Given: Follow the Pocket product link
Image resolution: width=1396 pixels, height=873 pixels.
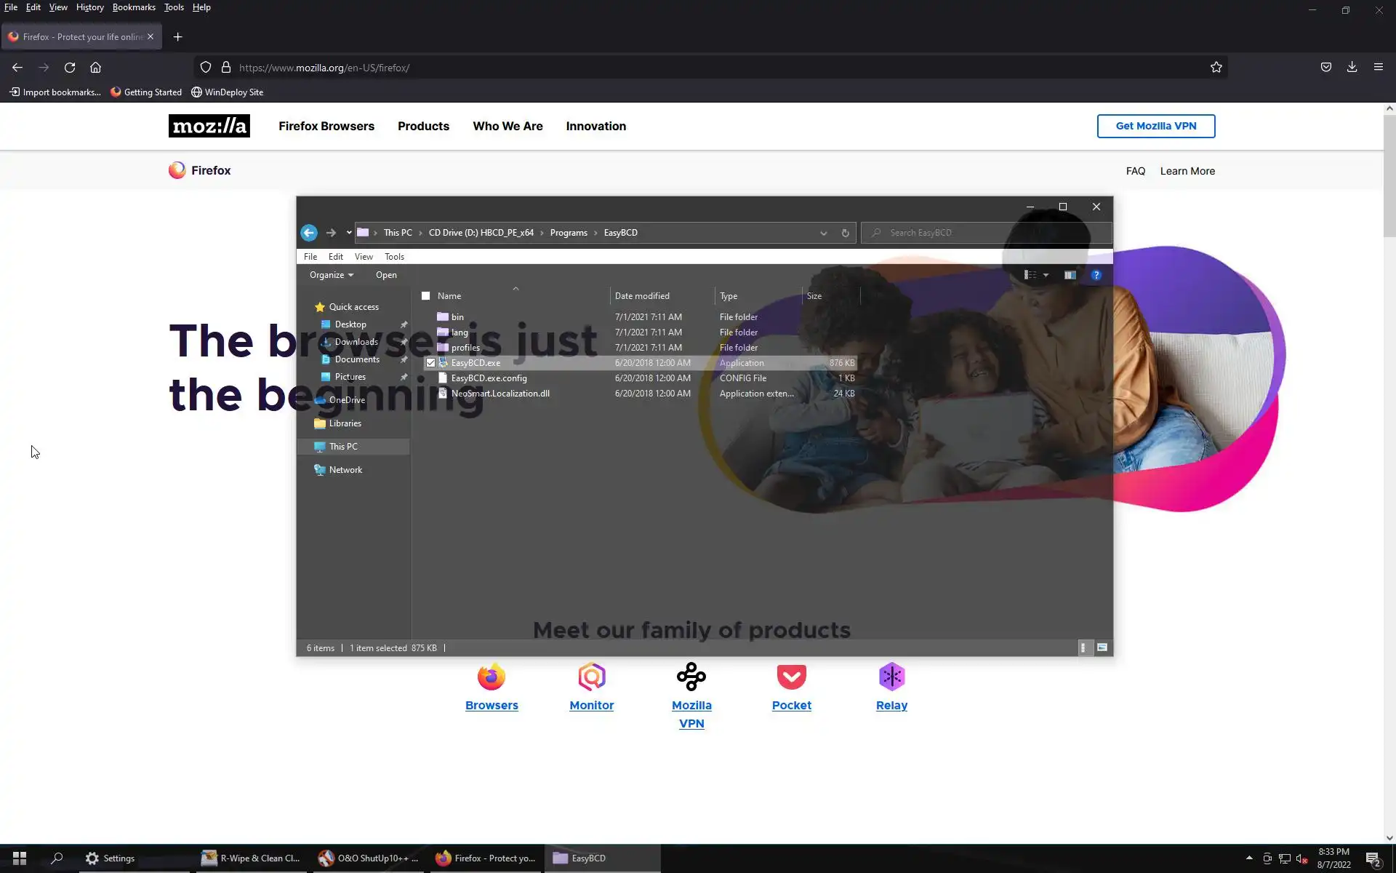Looking at the screenshot, I should click(x=791, y=705).
